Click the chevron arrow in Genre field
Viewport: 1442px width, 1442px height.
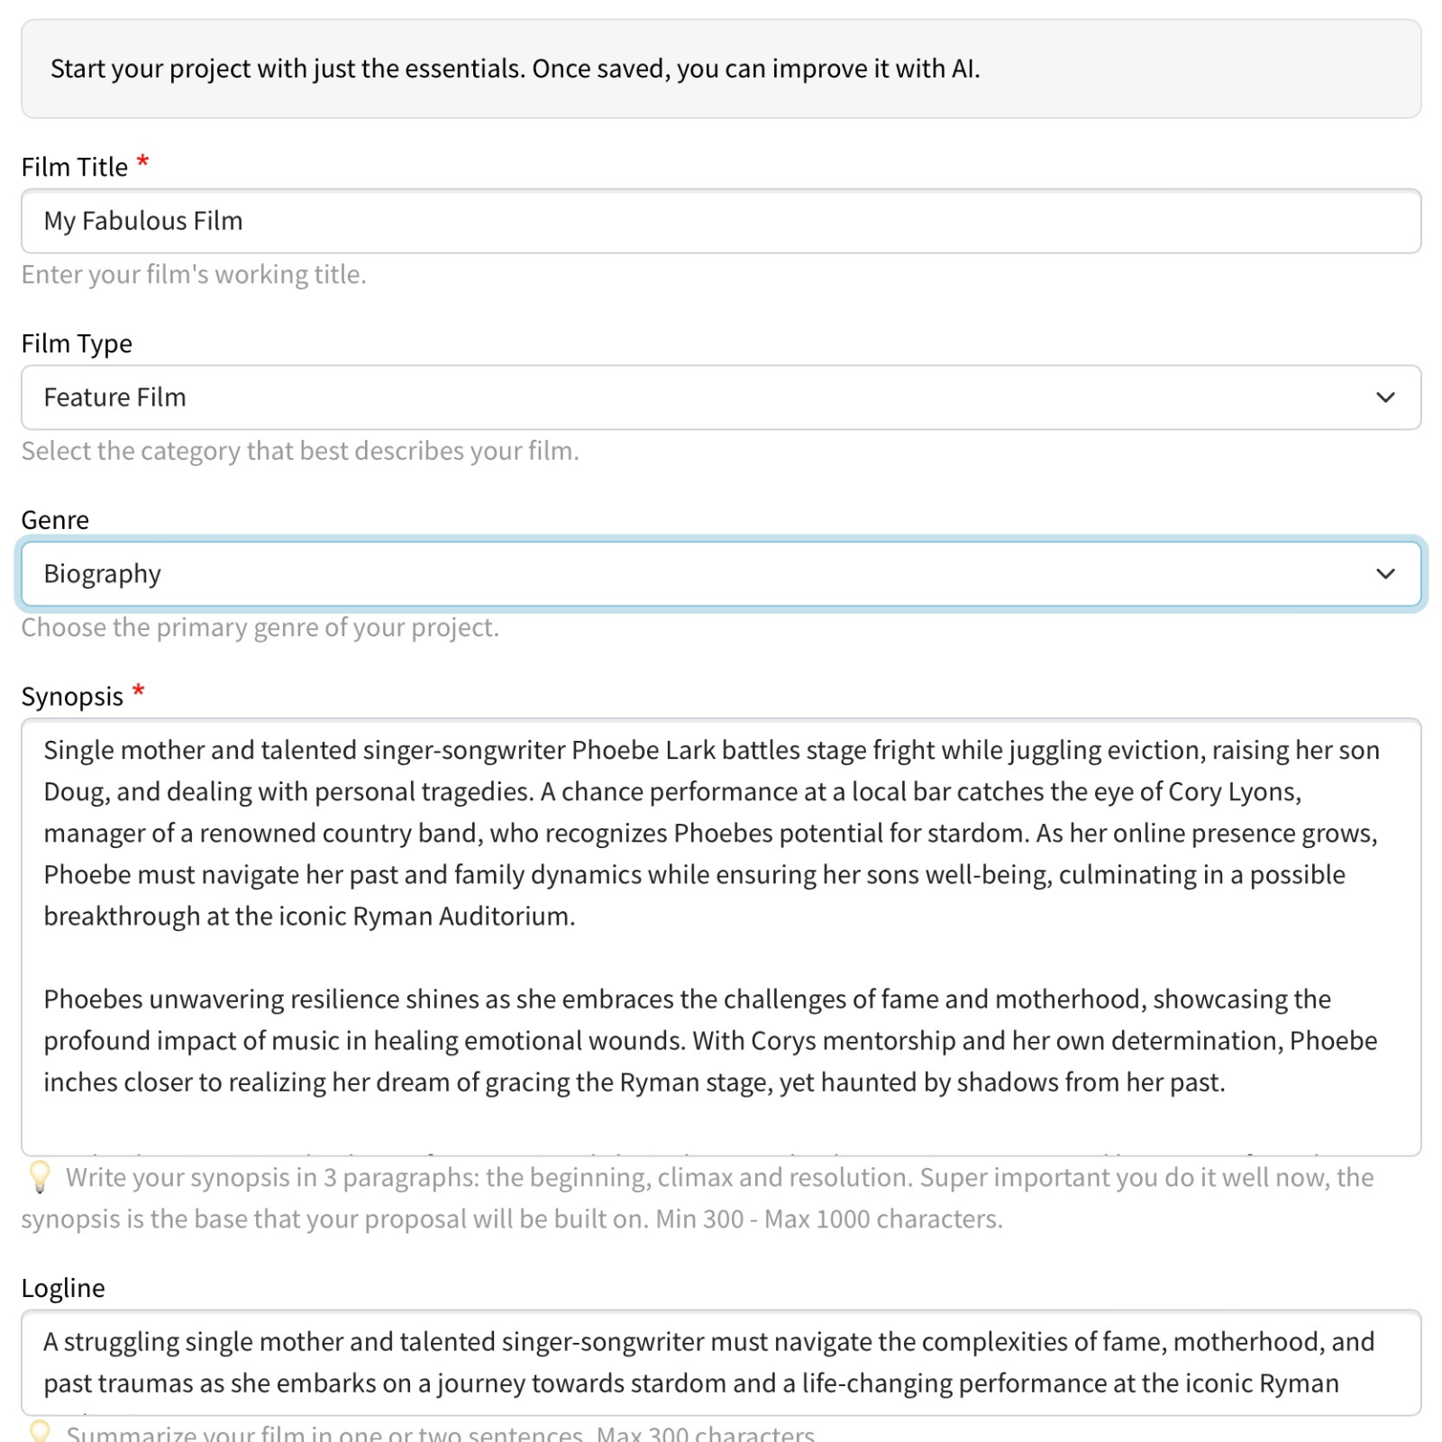[x=1385, y=574]
